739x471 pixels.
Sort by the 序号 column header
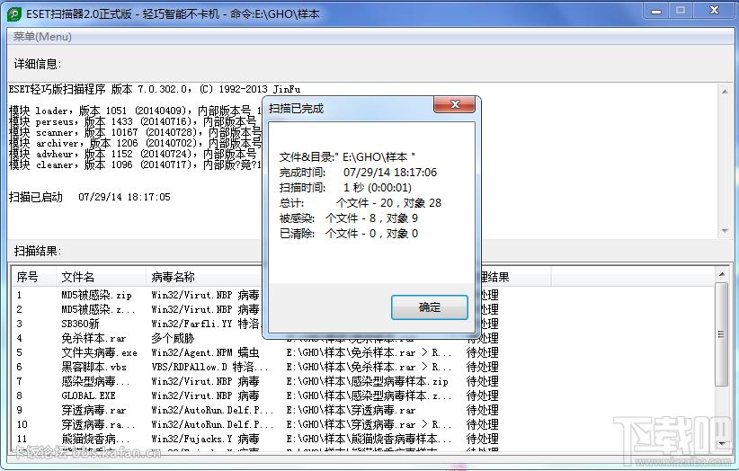pyautogui.click(x=33, y=277)
